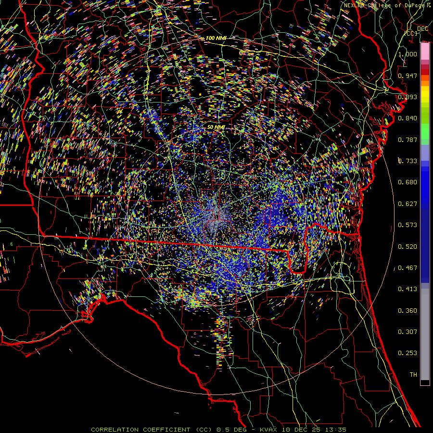This screenshot has width=433, height=433.
Task: Click the 0.840 scale label
Action: [x=408, y=118]
